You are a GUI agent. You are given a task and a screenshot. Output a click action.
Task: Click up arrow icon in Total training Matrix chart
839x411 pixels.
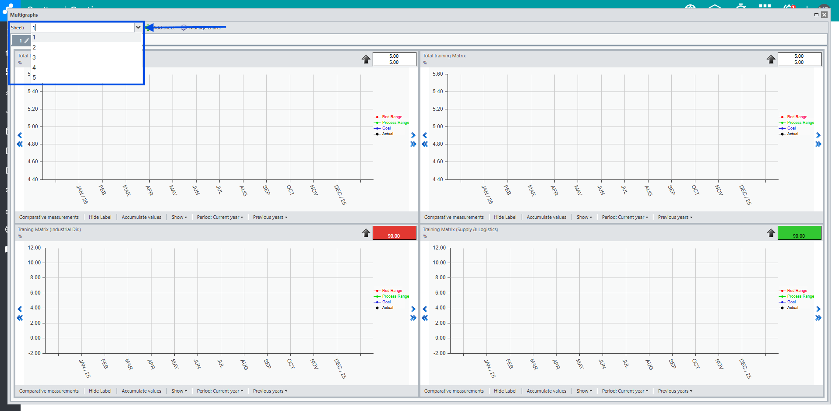[x=771, y=59]
